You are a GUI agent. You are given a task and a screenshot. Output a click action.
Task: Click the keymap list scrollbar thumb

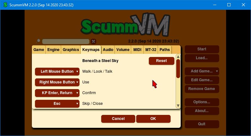coord(178,69)
